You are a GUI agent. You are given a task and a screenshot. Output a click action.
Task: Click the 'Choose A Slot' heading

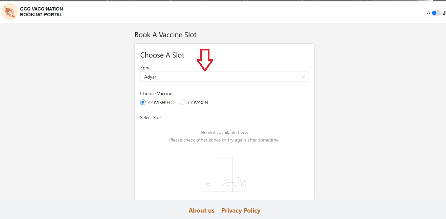coord(162,55)
